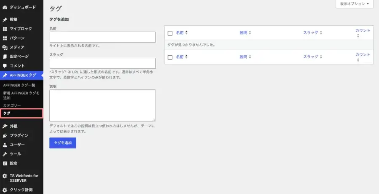
Task: Sort by 説明 header link
Action: (243, 33)
